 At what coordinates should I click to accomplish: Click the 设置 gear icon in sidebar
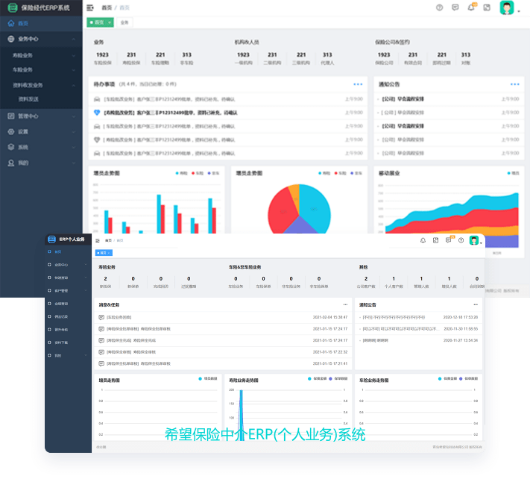coord(11,131)
